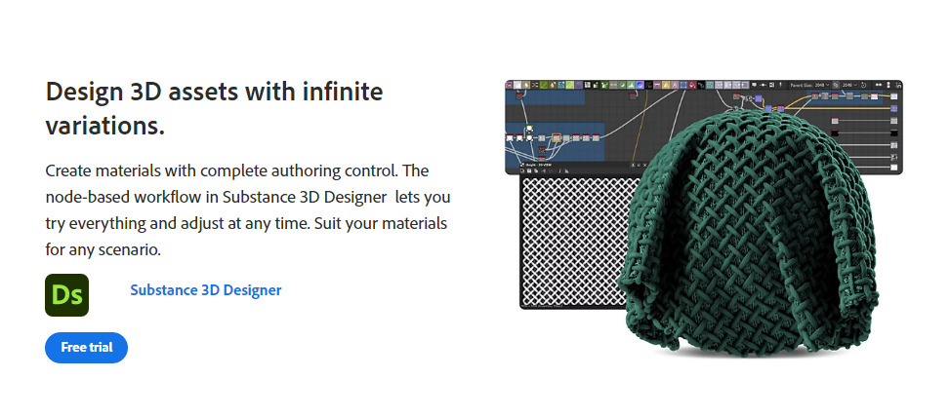Click the speech bubble comment icon in graph toolbar
The image size is (950, 416).
(754, 85)
